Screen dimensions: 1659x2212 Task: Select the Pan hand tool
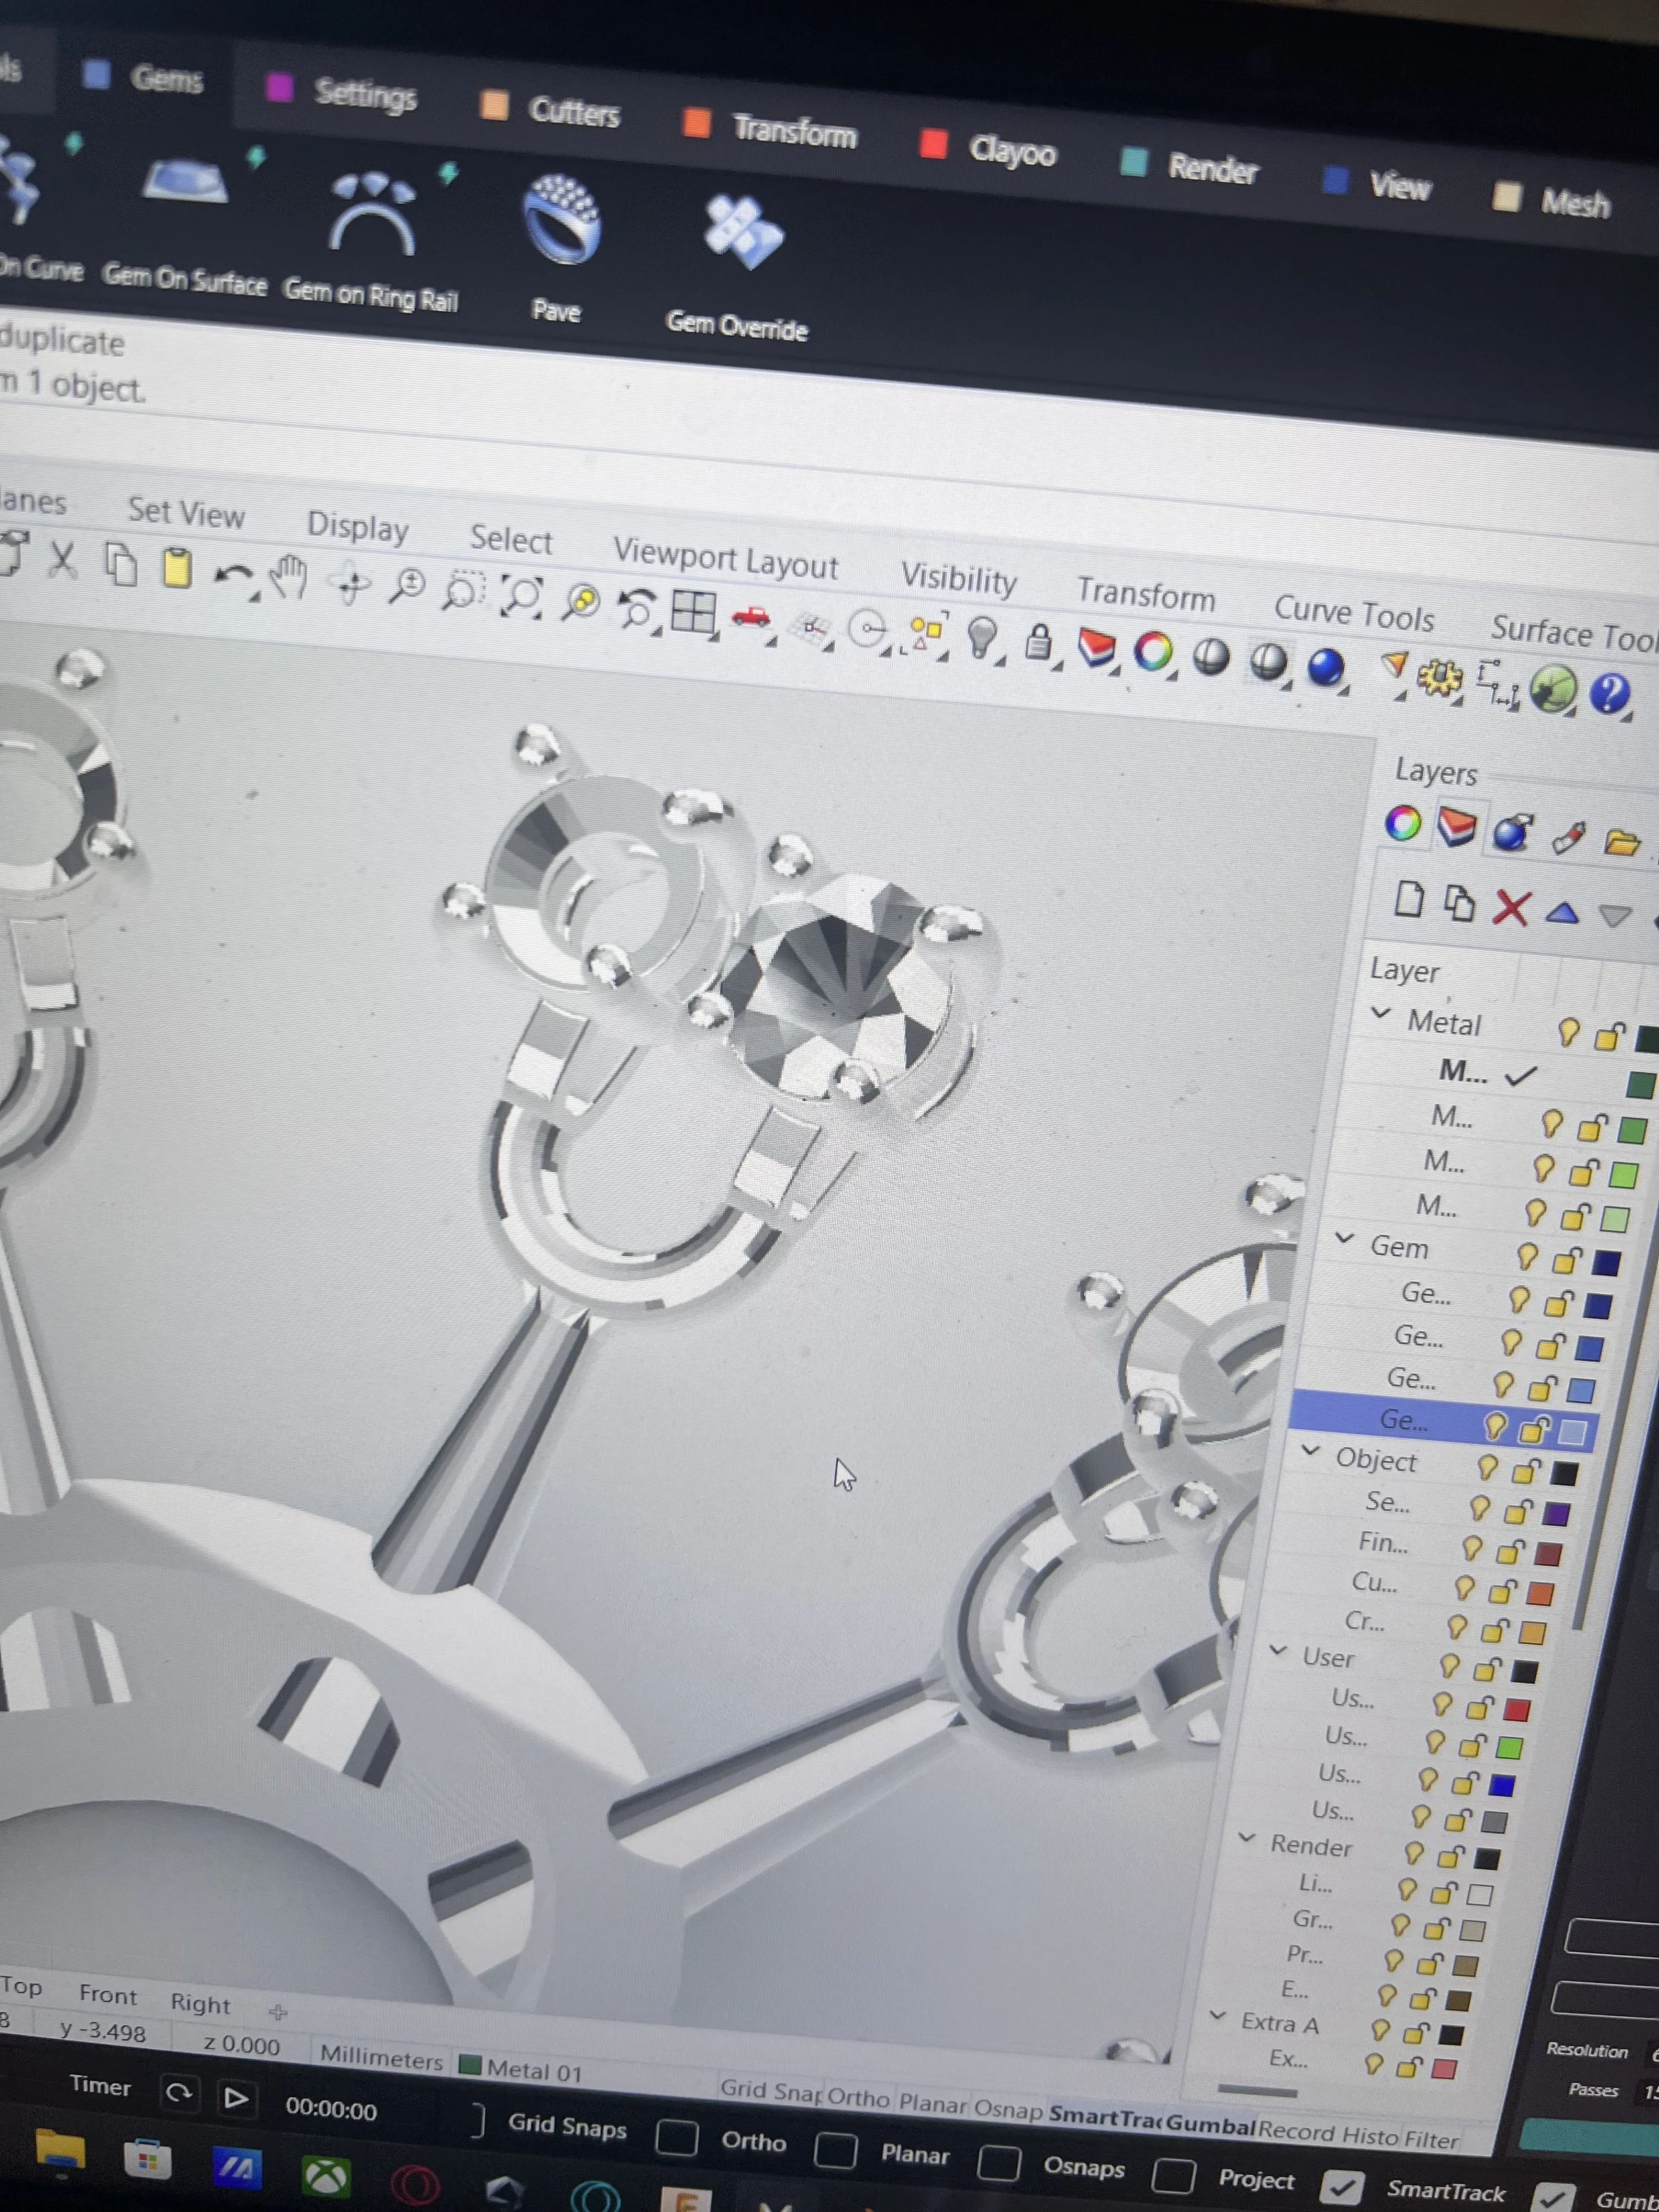[x=289, y=578]
